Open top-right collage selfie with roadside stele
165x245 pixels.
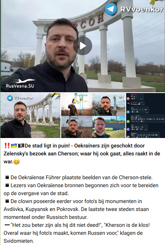click(109, 104)
